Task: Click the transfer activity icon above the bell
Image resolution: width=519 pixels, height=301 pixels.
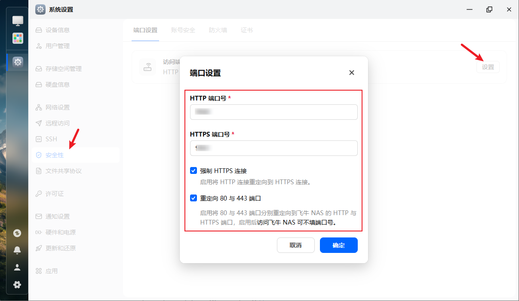Action: point(17,233)
